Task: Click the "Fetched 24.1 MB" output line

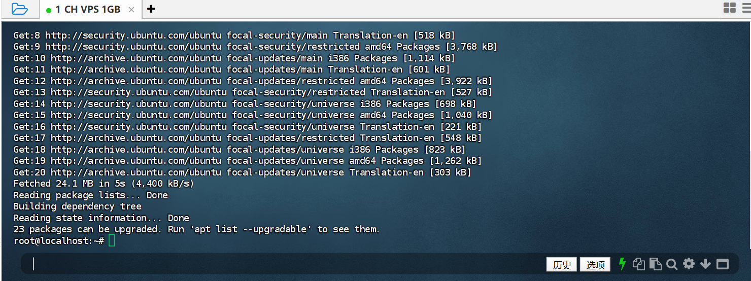Action: coord(104,184)
